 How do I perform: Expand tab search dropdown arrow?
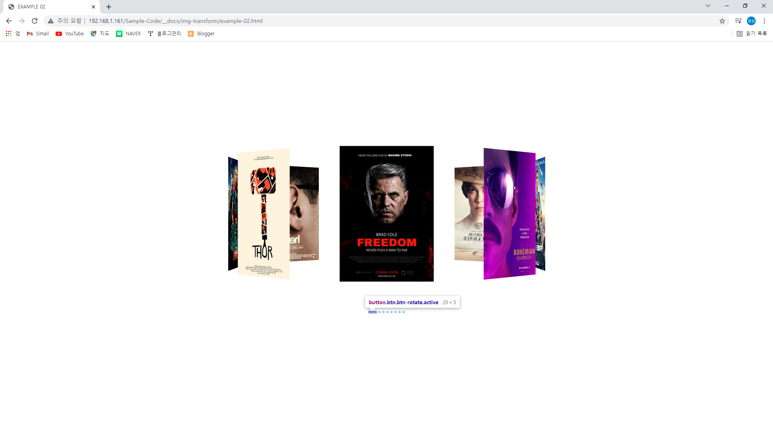click(x=708, y=6)
